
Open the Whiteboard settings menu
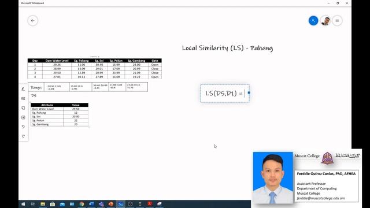[x=337, y=21]
